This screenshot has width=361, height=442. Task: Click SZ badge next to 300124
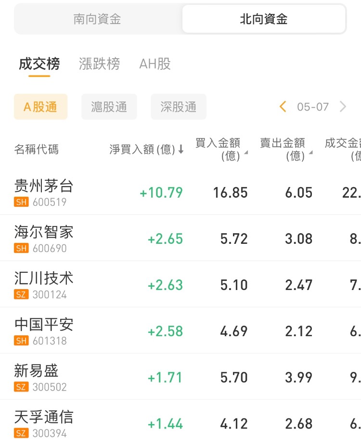pos(22,295)
